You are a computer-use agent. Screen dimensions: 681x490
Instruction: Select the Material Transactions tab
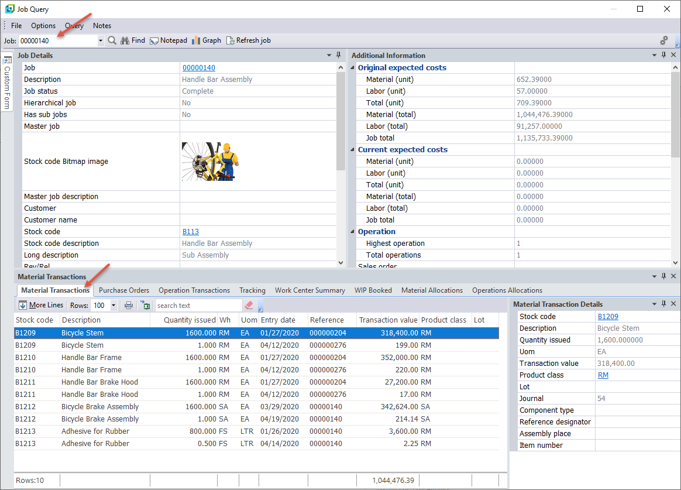click(55, 290)
